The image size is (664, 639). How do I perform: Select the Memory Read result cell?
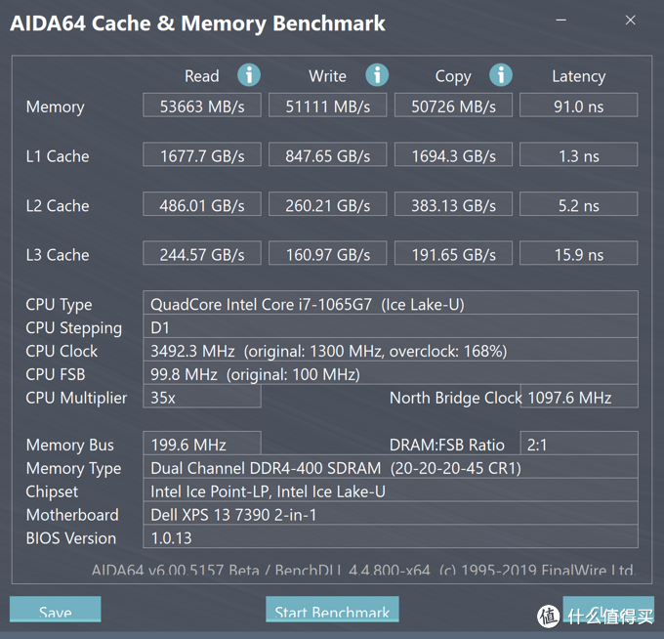pos(202,106)
